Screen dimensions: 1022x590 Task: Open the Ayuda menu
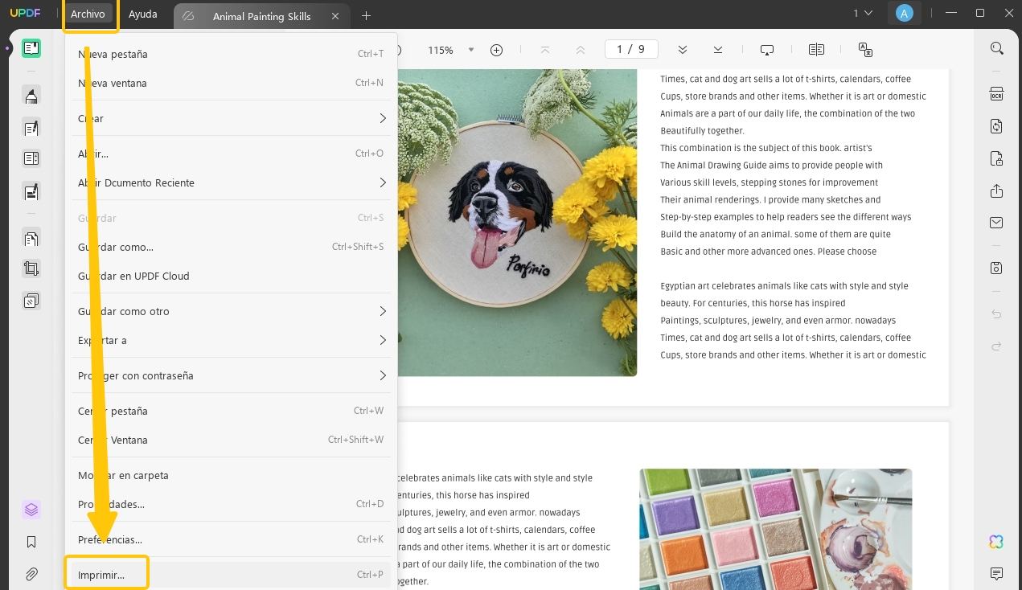tap(143, 14)
